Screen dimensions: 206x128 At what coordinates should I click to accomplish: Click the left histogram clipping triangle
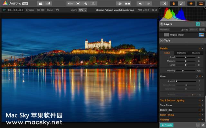click(x=160, y=8)
